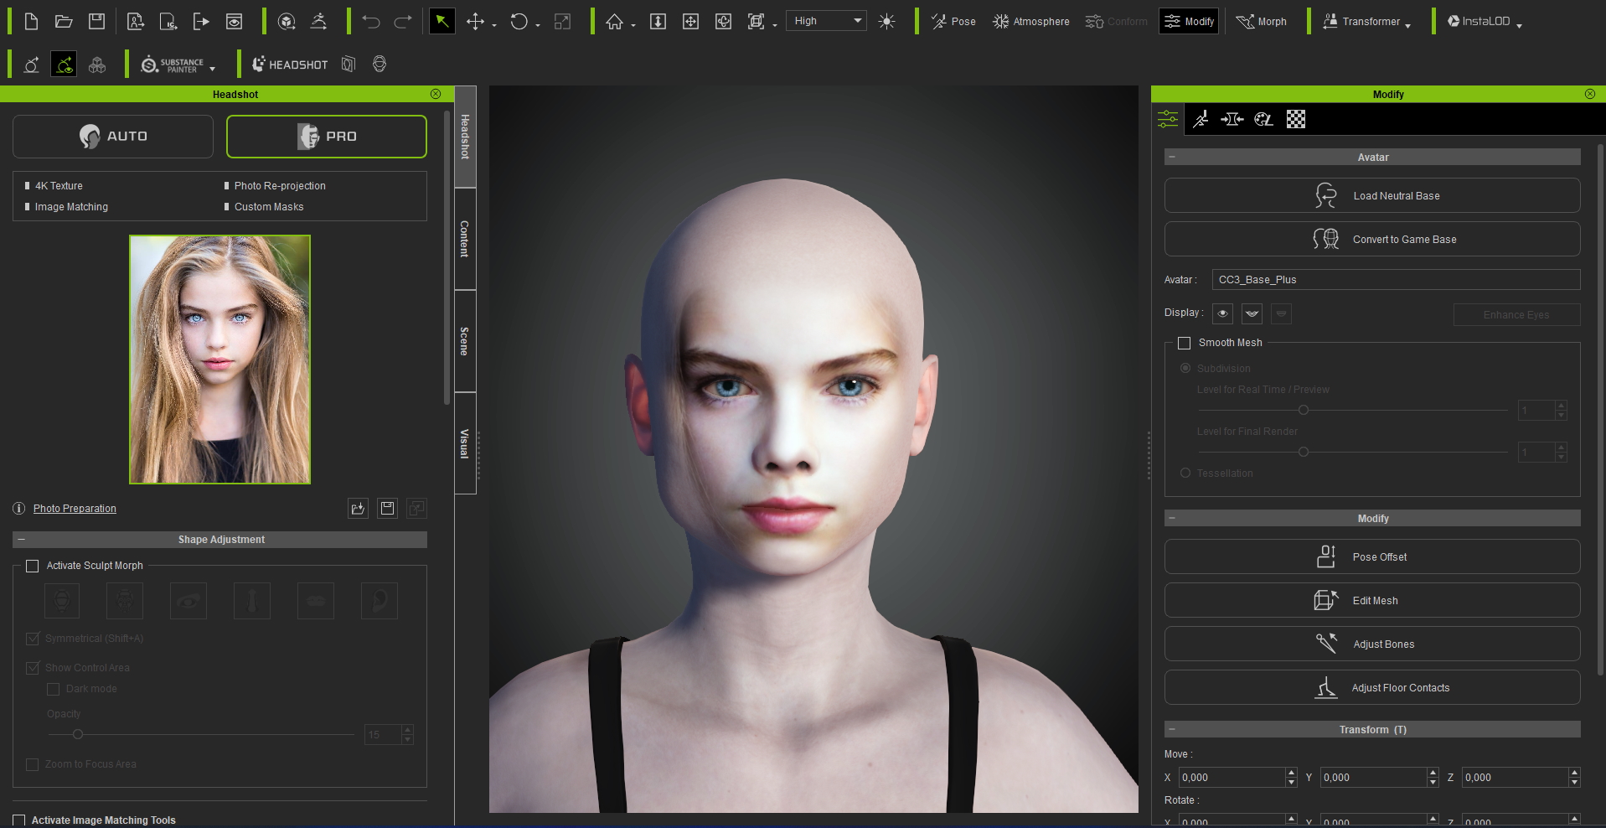This screenshot has height=828, width=1606.
Task: Click the source photo thumbnail
Action: pyautogui.click(x=219, y=360)
